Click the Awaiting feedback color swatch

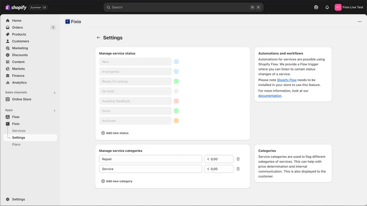(176, 101)
